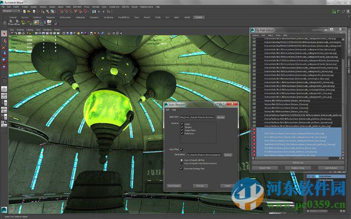Click the last icon in viewport toolbar
This screenshot has height=219, width=351.
point(121,33)
